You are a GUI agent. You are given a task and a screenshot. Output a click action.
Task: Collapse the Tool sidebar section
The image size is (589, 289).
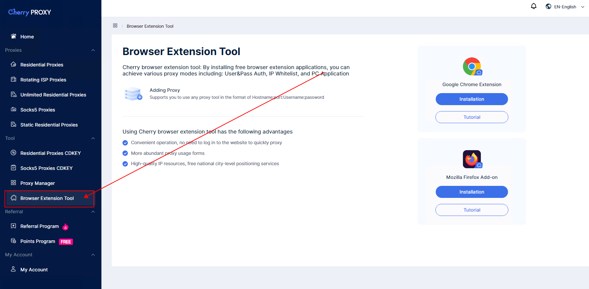(x=93, y=138)
